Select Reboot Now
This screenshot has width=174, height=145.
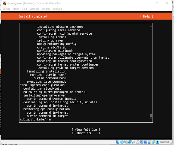86,133
